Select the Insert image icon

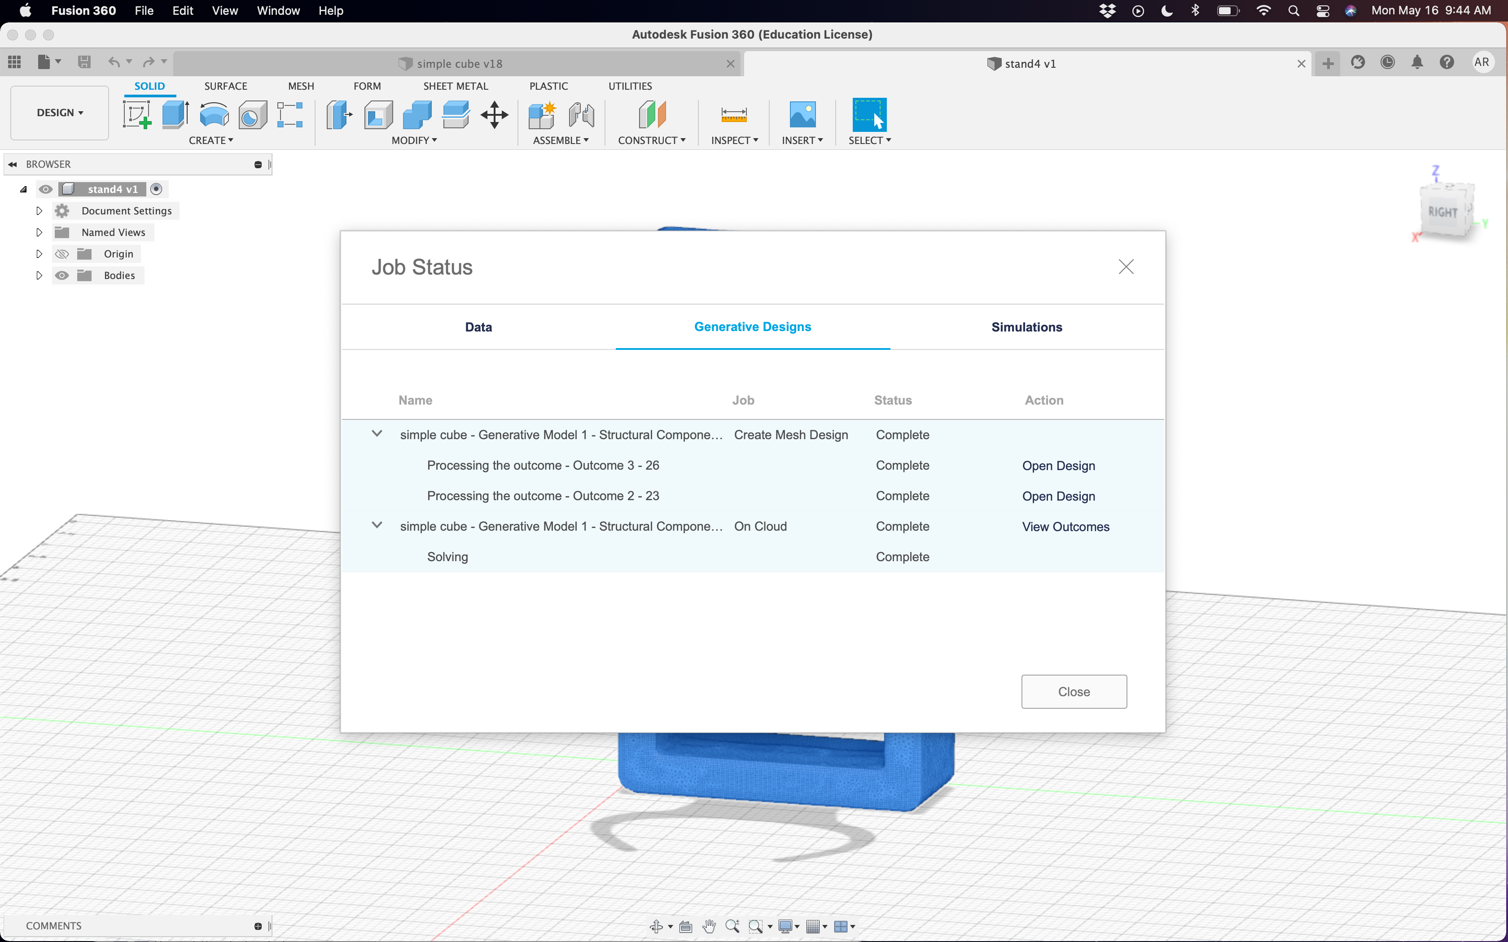(802, 115)
